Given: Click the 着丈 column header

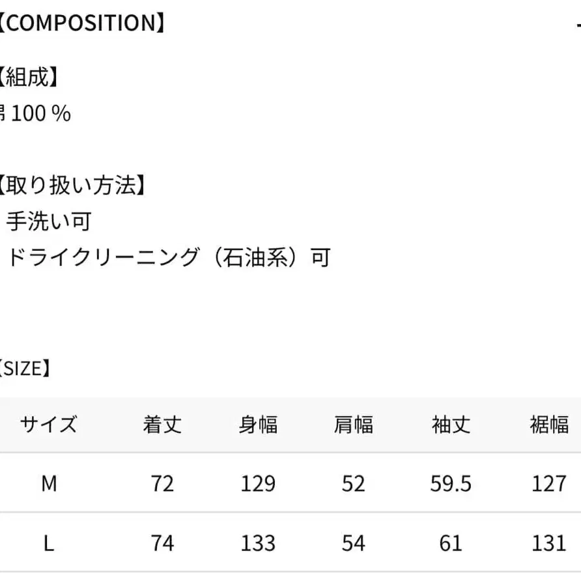Looking at the screenshot, I should [x=162, y=425].
